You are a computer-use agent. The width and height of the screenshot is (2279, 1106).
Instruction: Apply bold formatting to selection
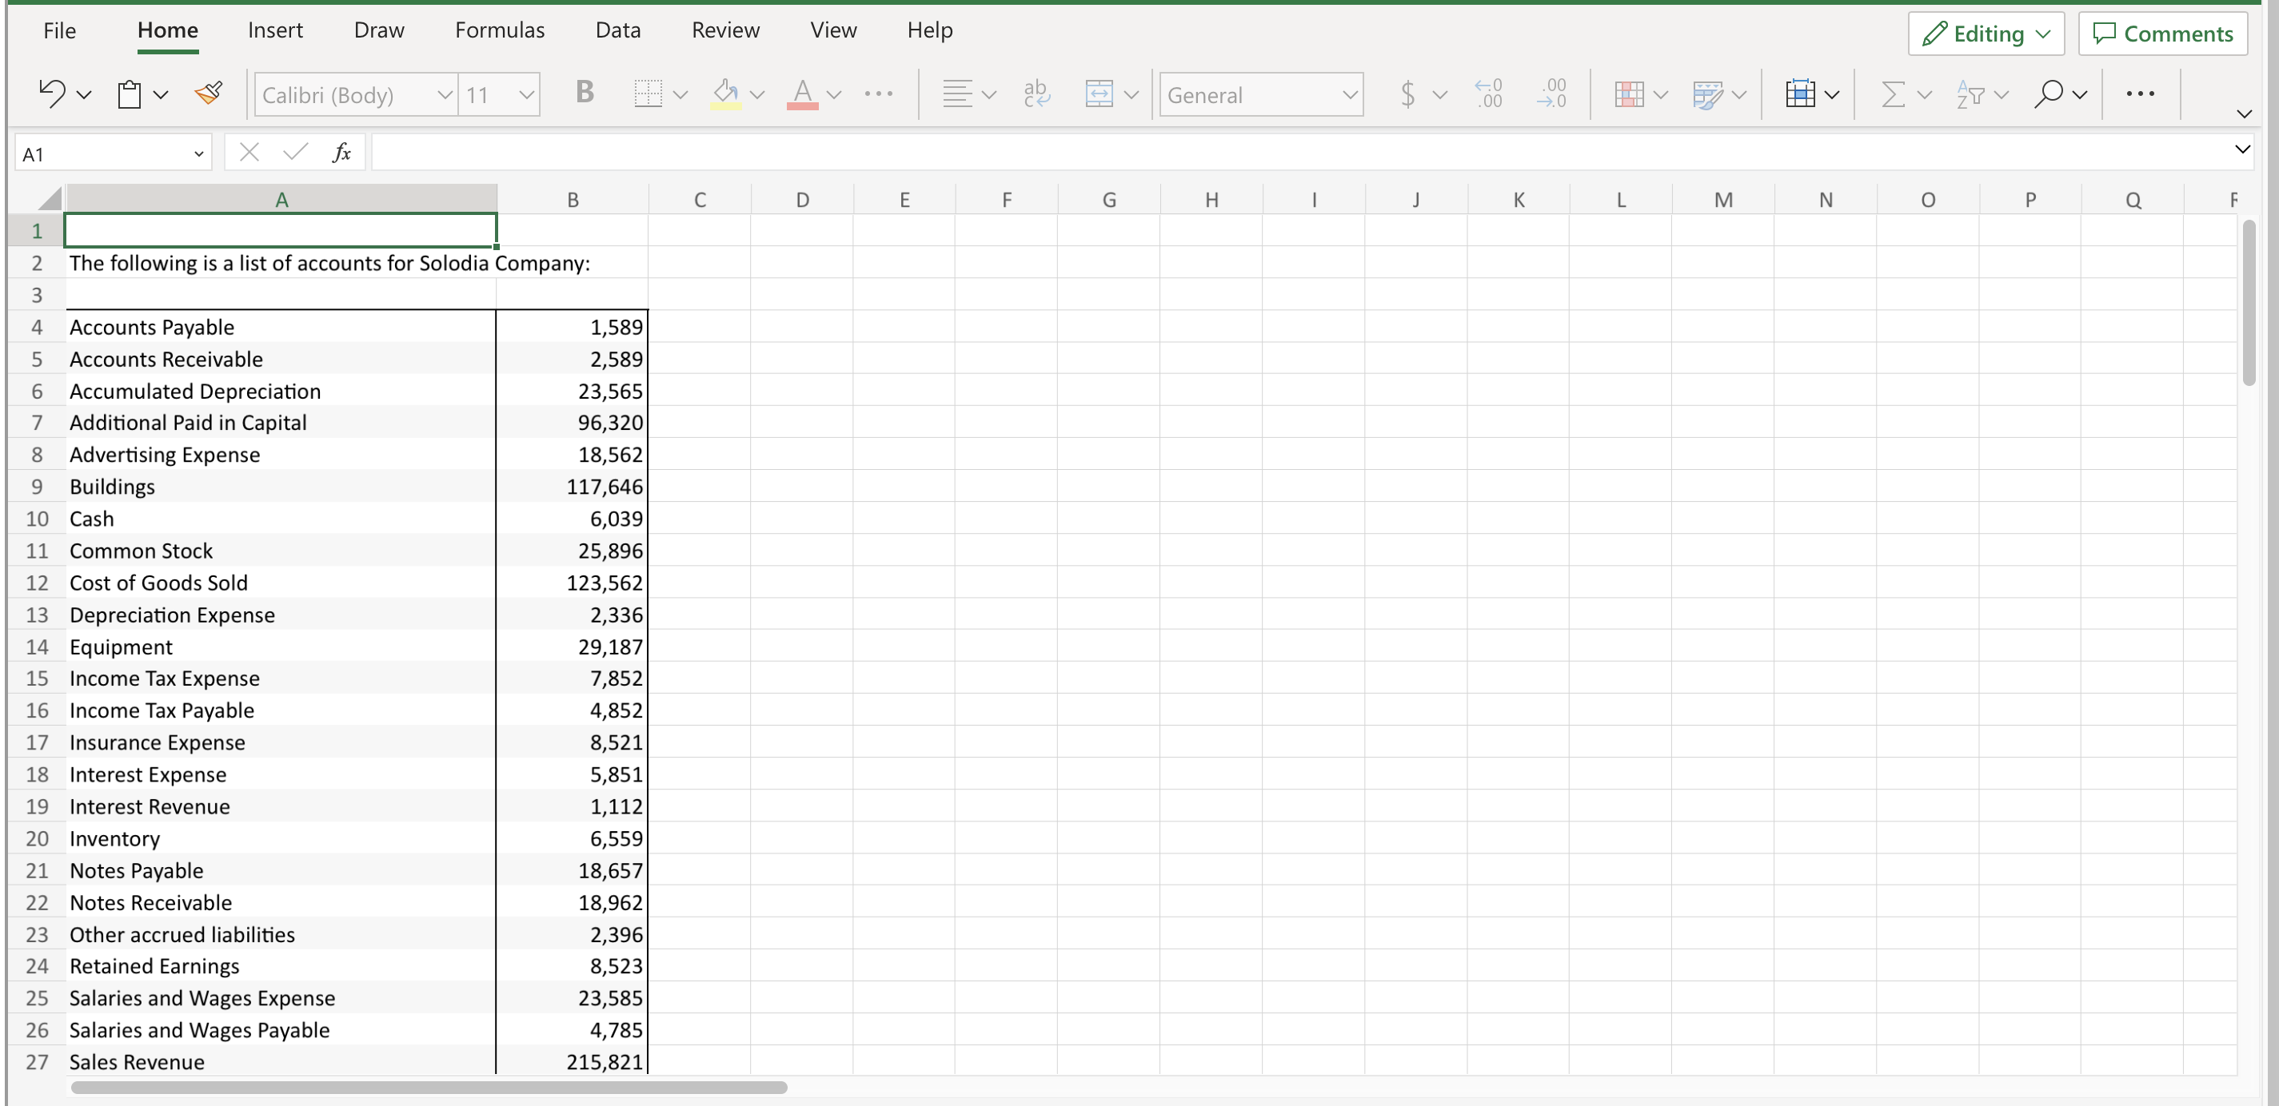coord(583,93)
